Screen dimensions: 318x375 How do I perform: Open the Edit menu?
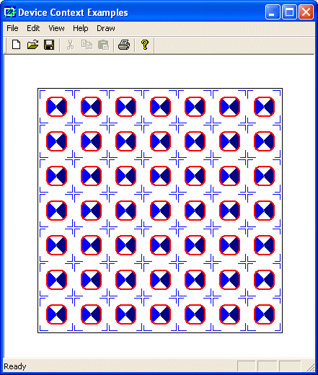pos(33,28)
